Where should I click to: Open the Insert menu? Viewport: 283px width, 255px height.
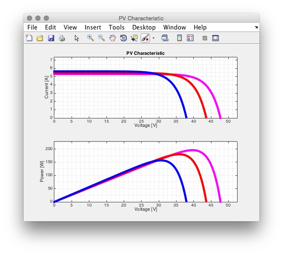(93, 27)
